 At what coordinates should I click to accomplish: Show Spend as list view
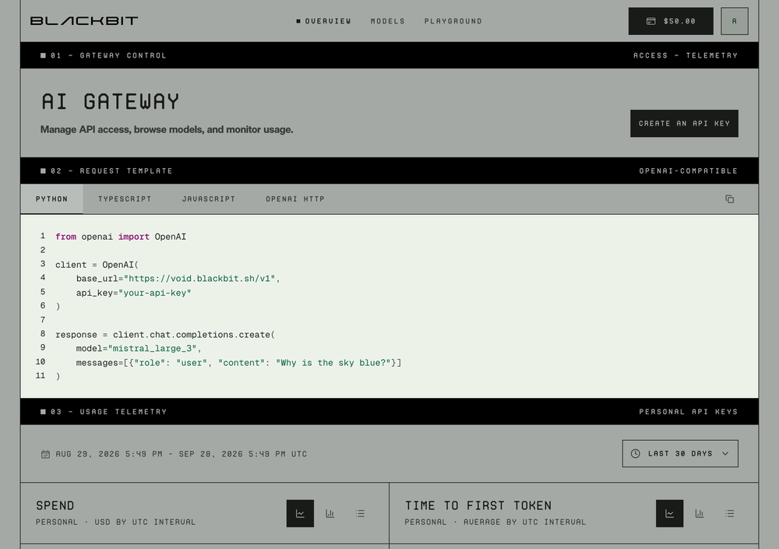point(360,514)
